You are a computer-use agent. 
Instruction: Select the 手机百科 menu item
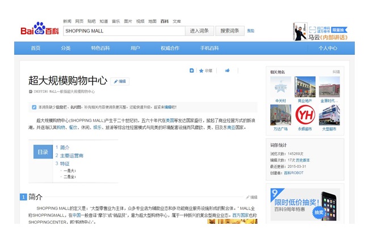[209, 48]
